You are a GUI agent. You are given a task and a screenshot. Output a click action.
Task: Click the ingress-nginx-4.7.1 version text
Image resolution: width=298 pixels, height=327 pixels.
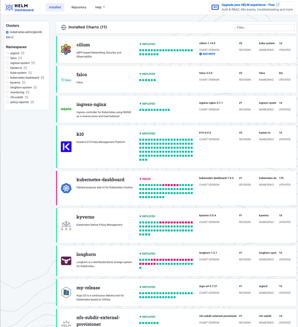click(211, 103)
